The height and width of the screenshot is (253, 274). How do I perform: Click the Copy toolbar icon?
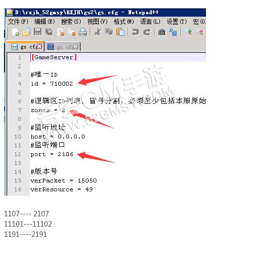coord(109,32)
